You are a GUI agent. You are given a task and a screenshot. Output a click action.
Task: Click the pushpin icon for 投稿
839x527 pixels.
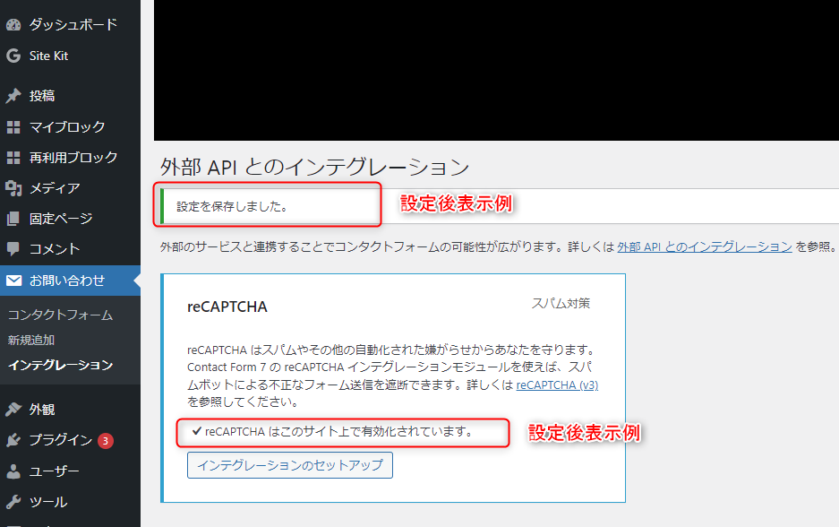[13, 96]
